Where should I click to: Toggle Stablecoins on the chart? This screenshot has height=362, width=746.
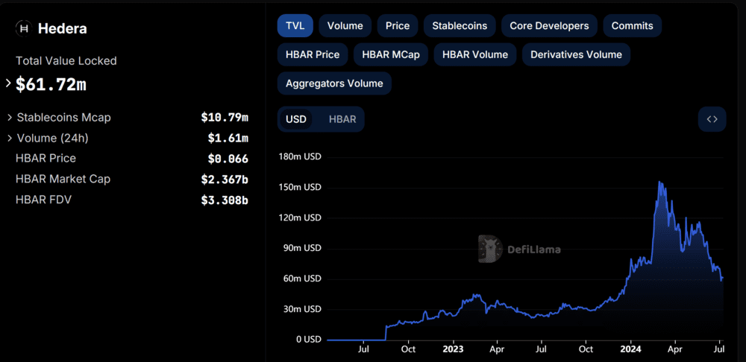(x=460, y=25)
